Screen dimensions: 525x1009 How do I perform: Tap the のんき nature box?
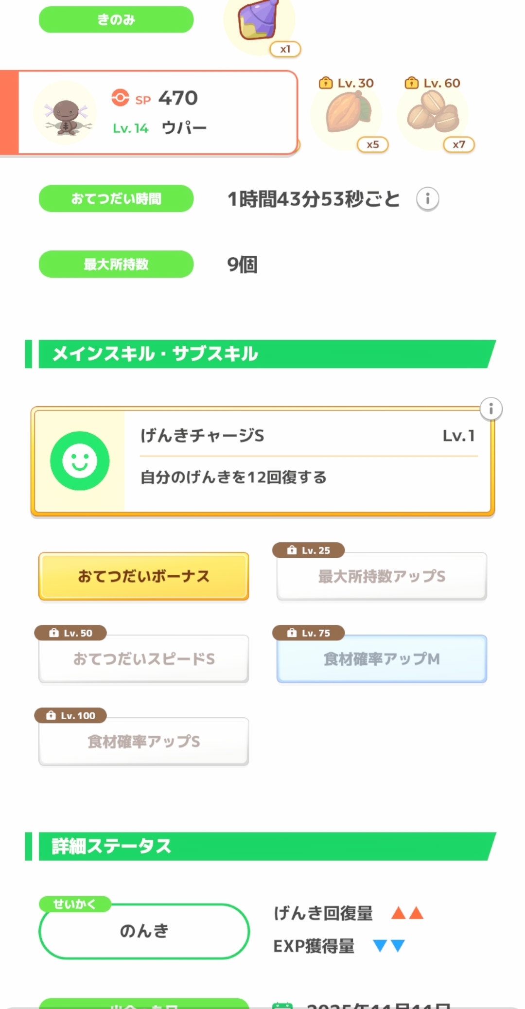(x=144, y=931)
